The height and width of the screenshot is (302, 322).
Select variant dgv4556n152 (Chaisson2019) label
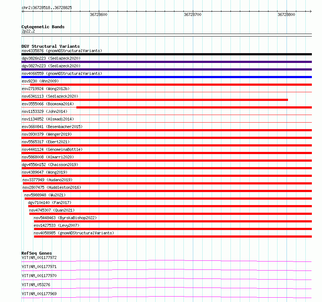pos(50,165)
